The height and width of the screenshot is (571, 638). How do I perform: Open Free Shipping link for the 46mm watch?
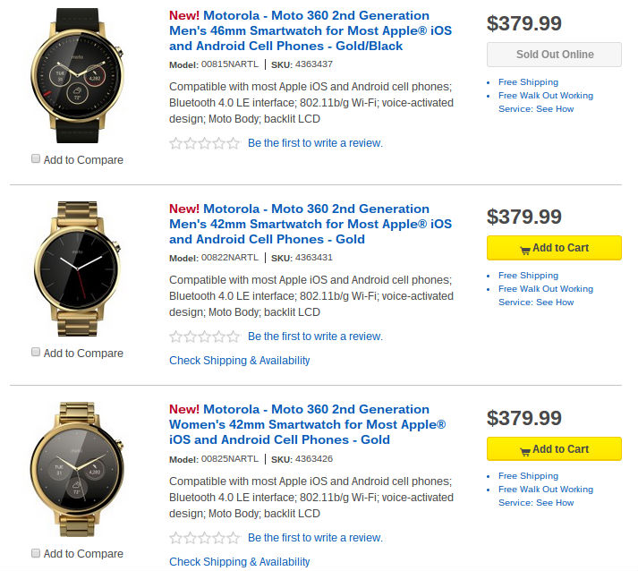(528, 82)
